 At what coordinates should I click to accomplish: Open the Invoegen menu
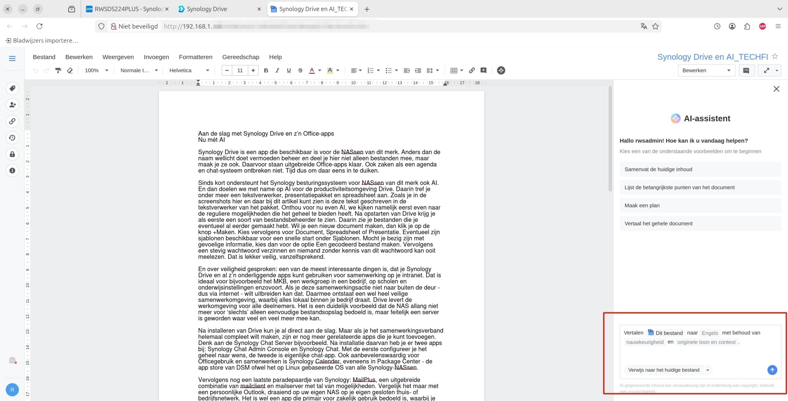pyautogui.click(x=156, y=57)
